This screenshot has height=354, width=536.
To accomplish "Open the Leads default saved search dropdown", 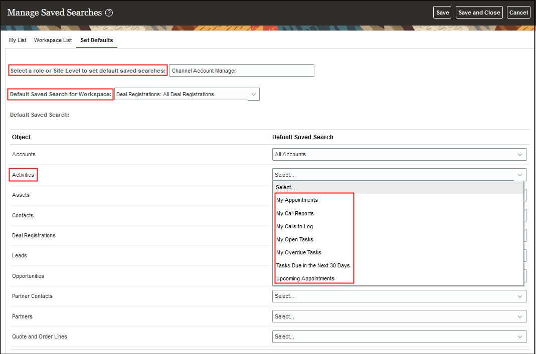I will (523, 255).
